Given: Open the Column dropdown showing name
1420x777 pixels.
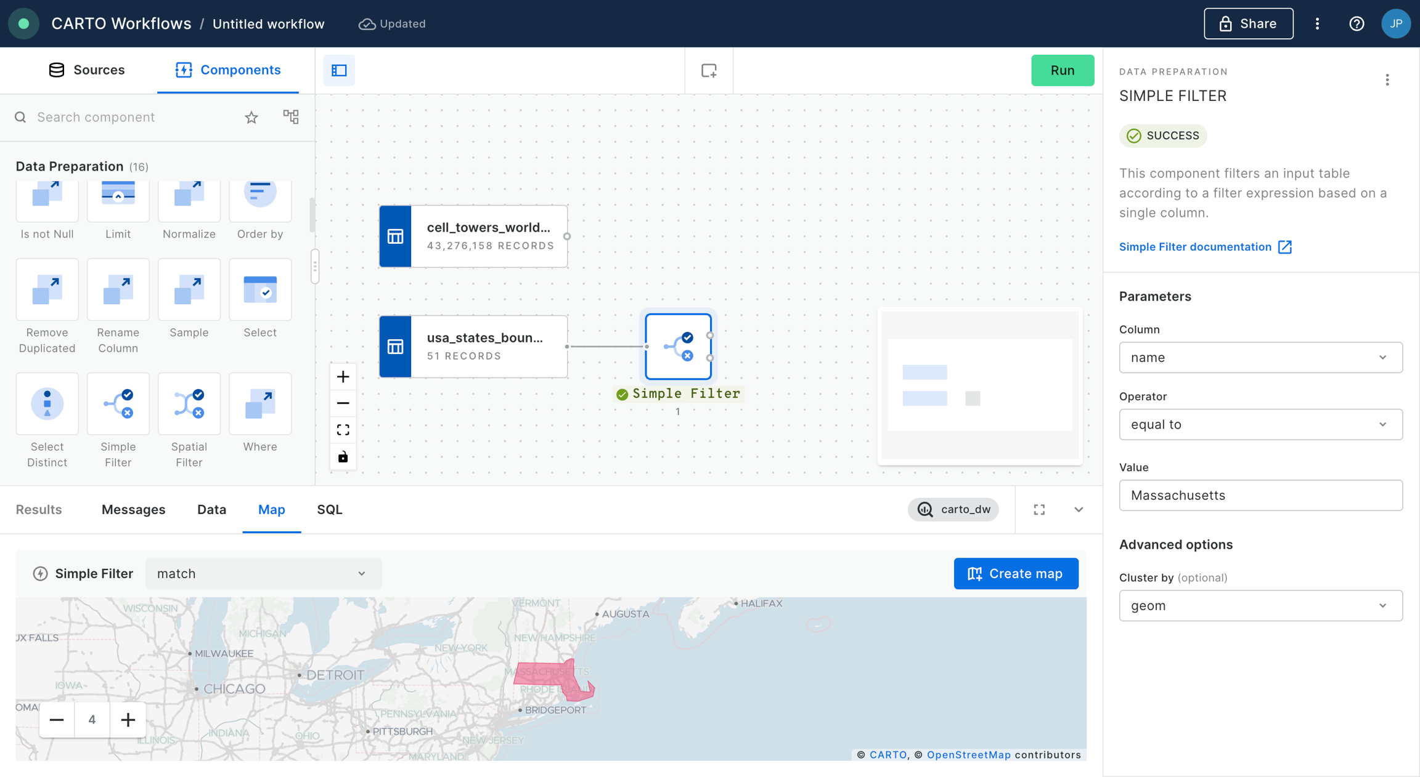Looking at the screenshot, I should pos(1260,358).
